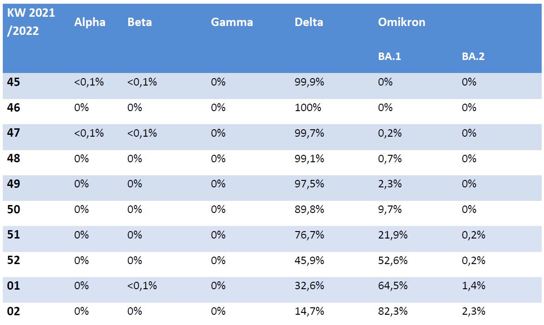Select the 100% Delta value in week 46
The height and width of the screenshot is (325, 544).
pyautogui.click(x=308, y=108)
